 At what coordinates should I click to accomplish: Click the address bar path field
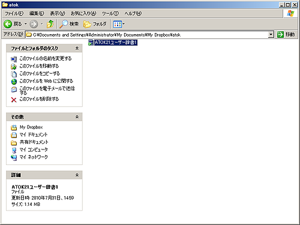147,35
